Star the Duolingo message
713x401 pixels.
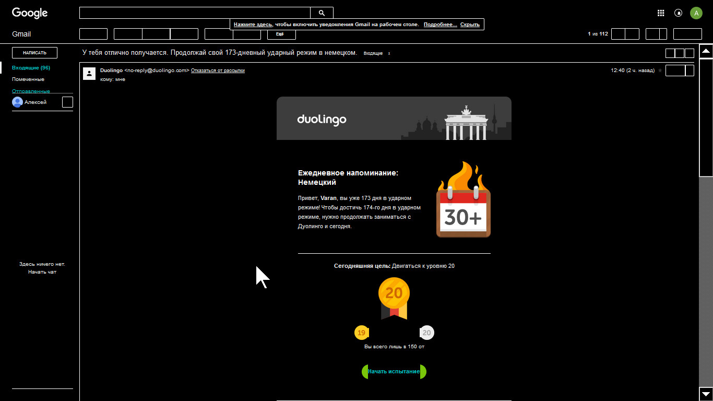[x=660, y=70]
